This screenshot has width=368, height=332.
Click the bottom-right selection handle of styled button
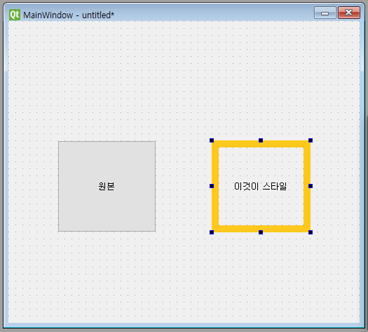tap(311, 232)
